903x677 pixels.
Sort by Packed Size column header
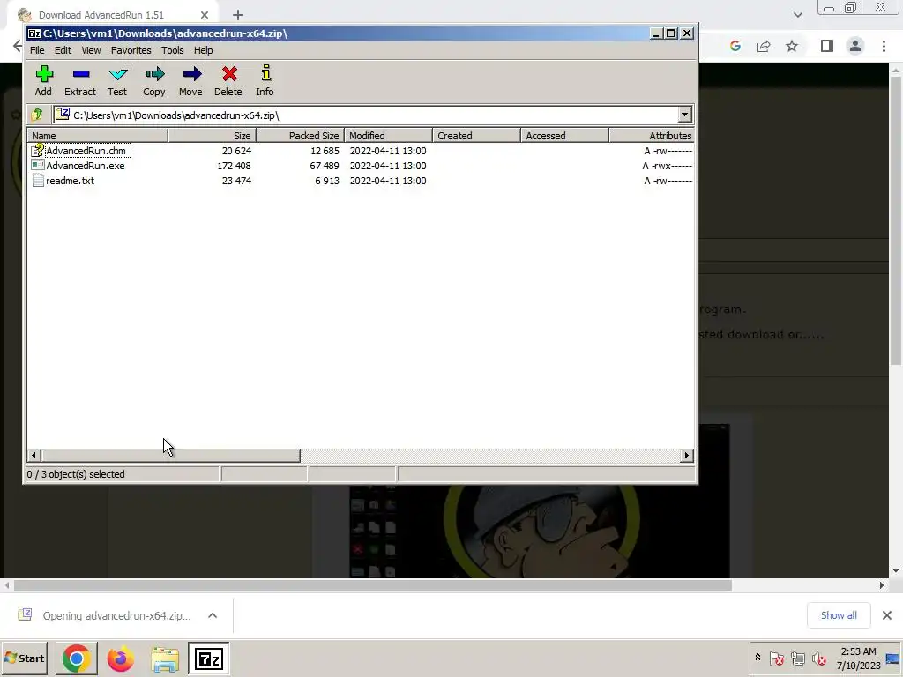tap(300, 135)
